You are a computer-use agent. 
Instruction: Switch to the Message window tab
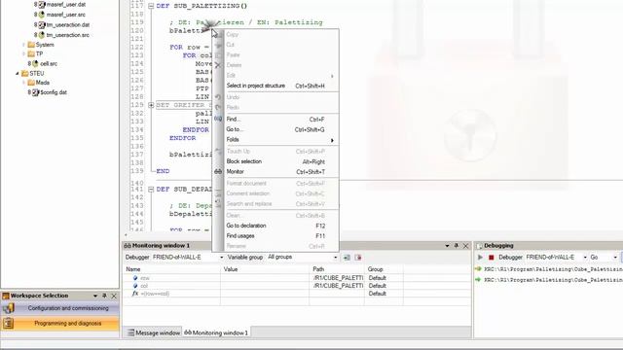pyautogui.click(x=154, y=332)
